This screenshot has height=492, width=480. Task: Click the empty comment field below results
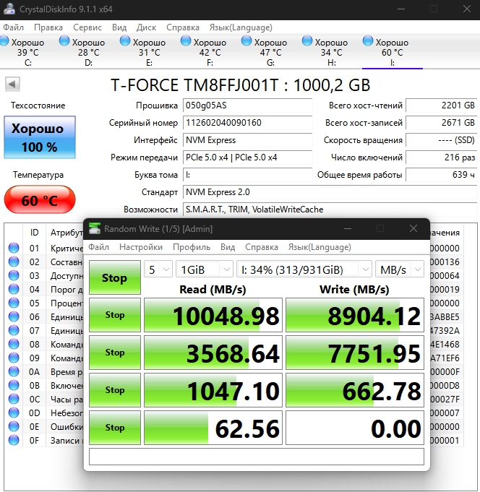(x=257, y=457)
